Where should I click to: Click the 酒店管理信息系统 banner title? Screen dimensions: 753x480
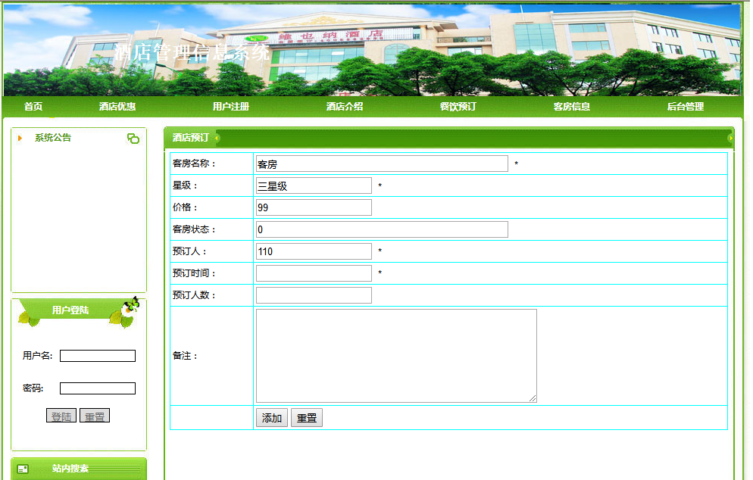point(192,52)
